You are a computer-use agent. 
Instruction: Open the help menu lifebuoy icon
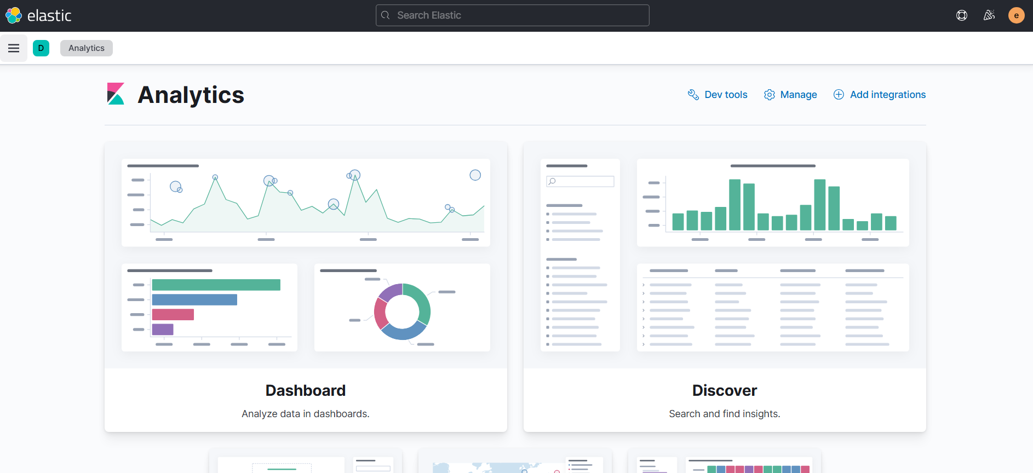click(962, 15)
